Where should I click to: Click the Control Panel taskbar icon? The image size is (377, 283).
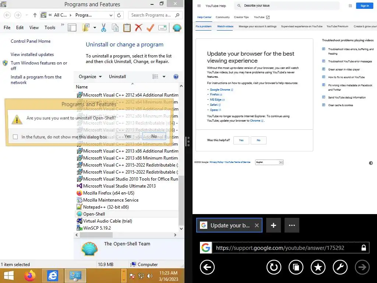(x=75, y=276)
